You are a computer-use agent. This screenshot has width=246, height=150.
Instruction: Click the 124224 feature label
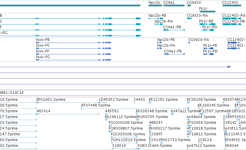click(205, 140)
